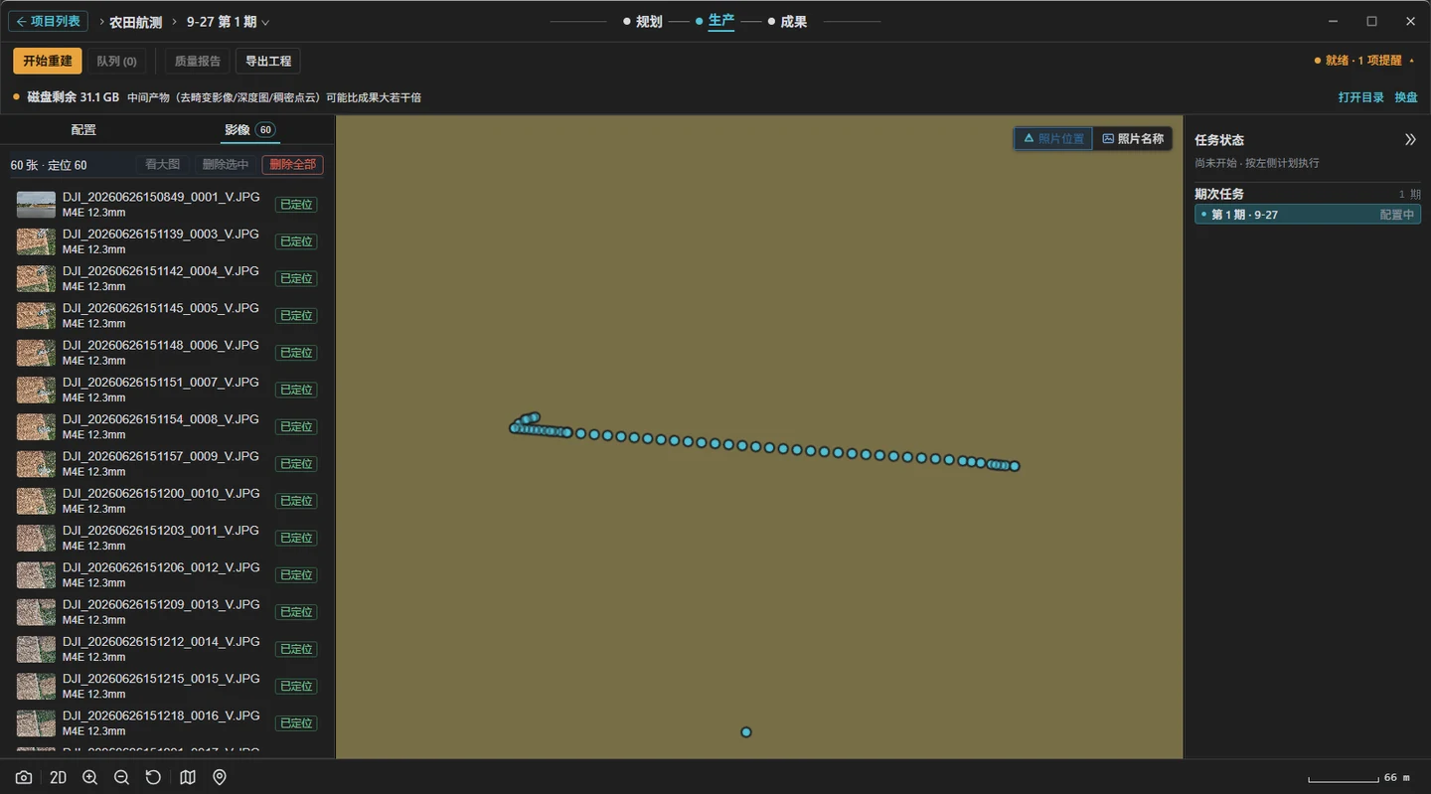
Task: Click the 看大图 button
Action: 162,165
